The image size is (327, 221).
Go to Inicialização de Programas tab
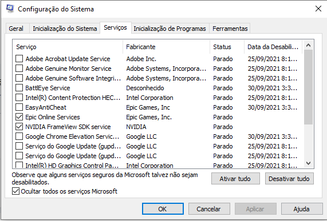tap(170, 29)
